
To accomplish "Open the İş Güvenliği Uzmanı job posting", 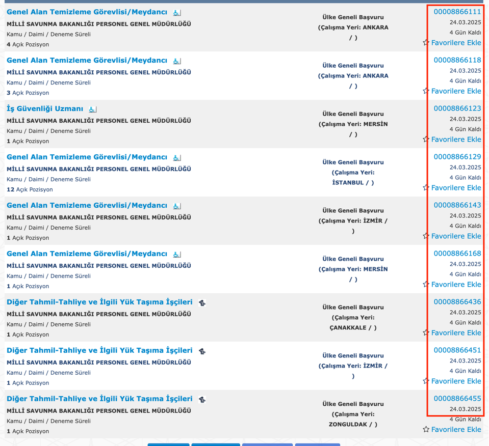I will [45, 109].
